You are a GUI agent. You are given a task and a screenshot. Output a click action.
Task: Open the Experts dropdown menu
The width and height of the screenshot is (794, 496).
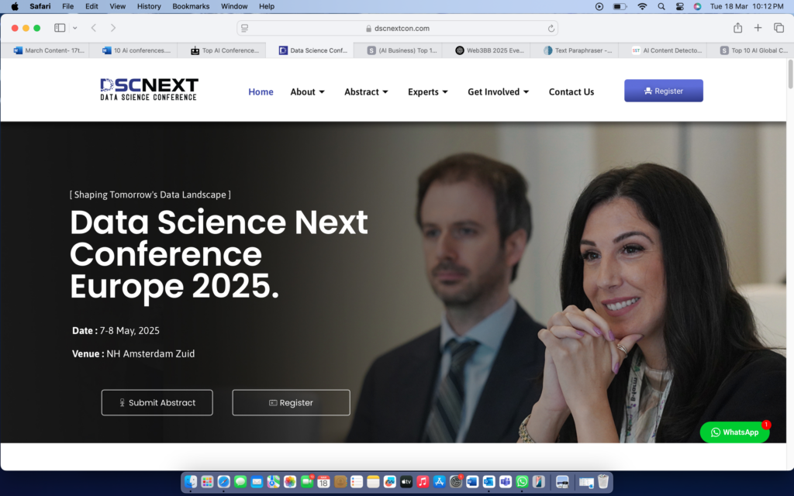pos(428,91)
